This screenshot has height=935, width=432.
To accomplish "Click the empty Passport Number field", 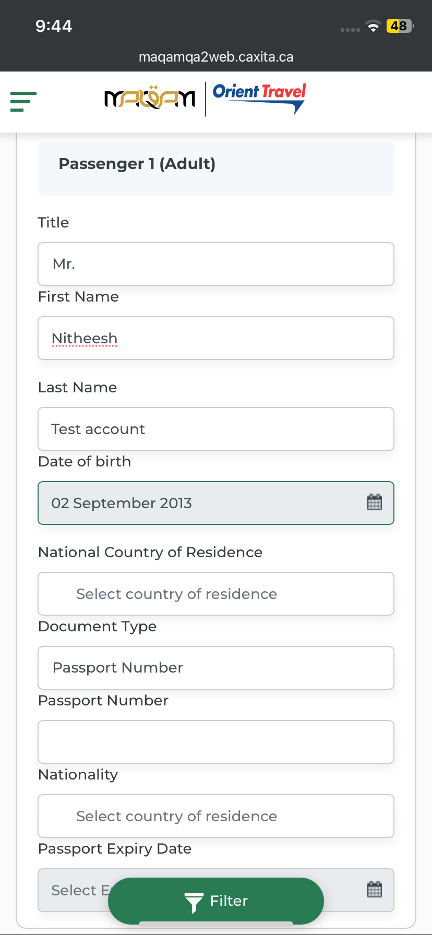I will pos(216,742).
